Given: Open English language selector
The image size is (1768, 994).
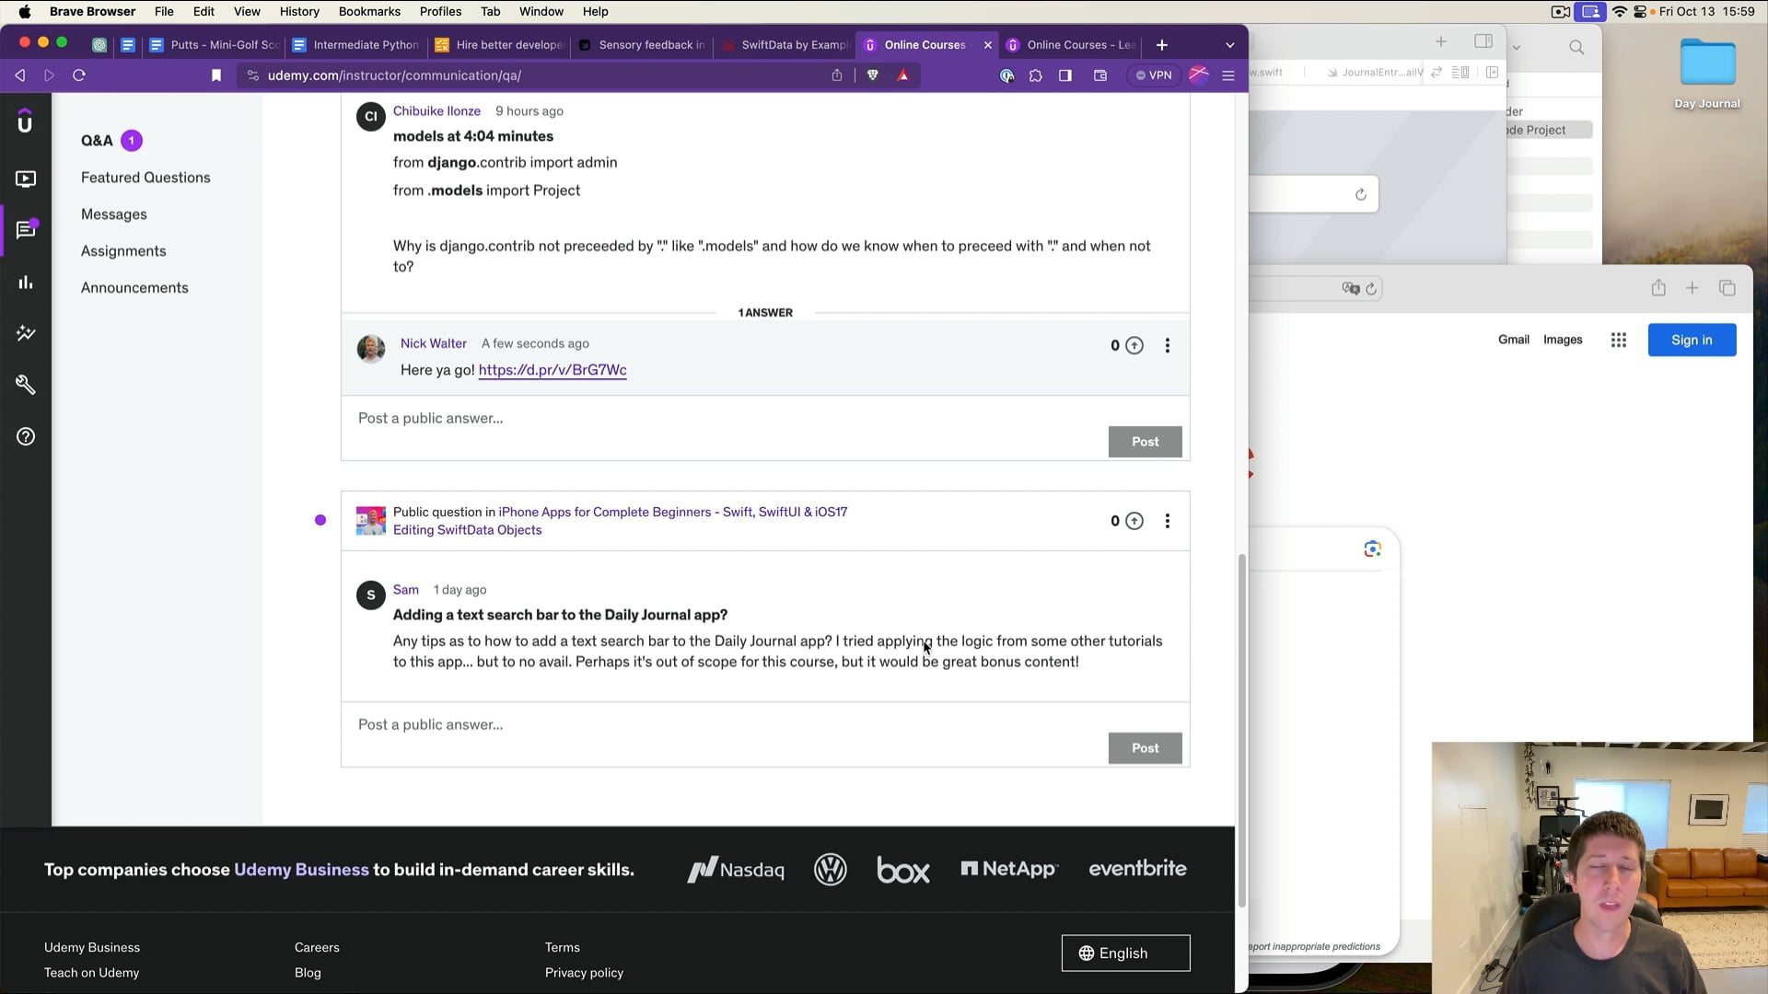Looking at the screenshot, I should click(x=1125, y=954).
